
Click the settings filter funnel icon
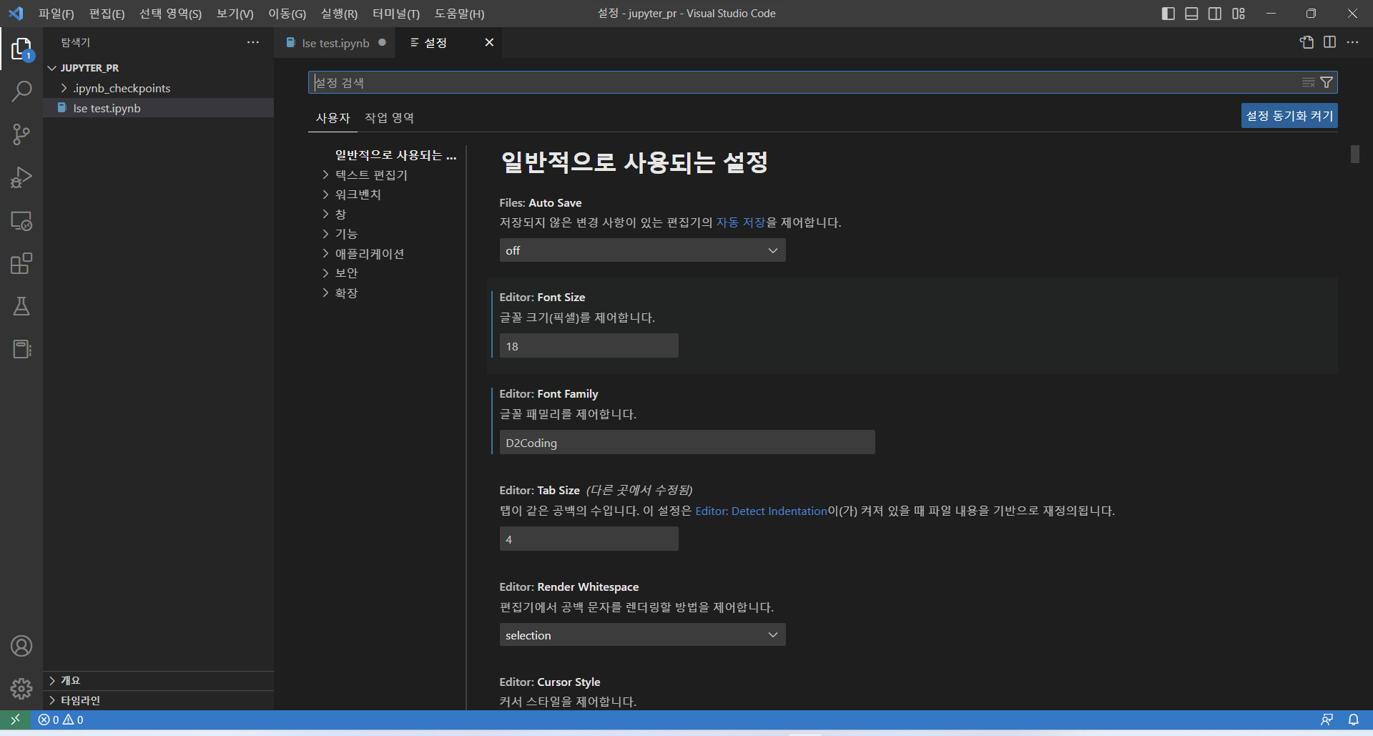point(1327,82)
